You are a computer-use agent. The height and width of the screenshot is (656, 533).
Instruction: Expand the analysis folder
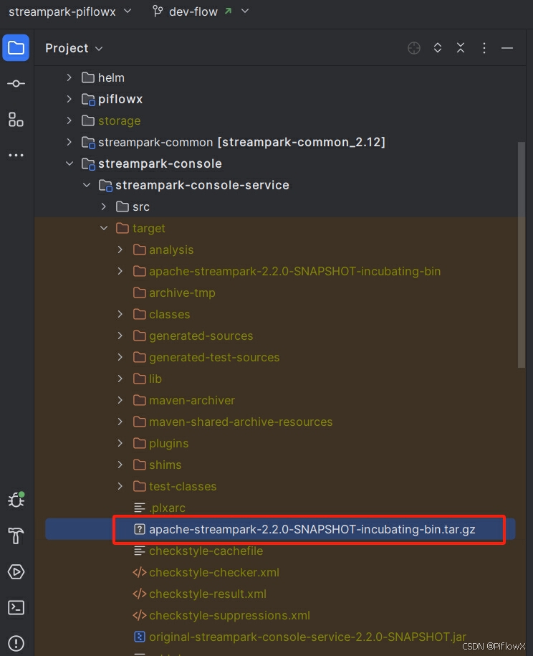point(120,249)
